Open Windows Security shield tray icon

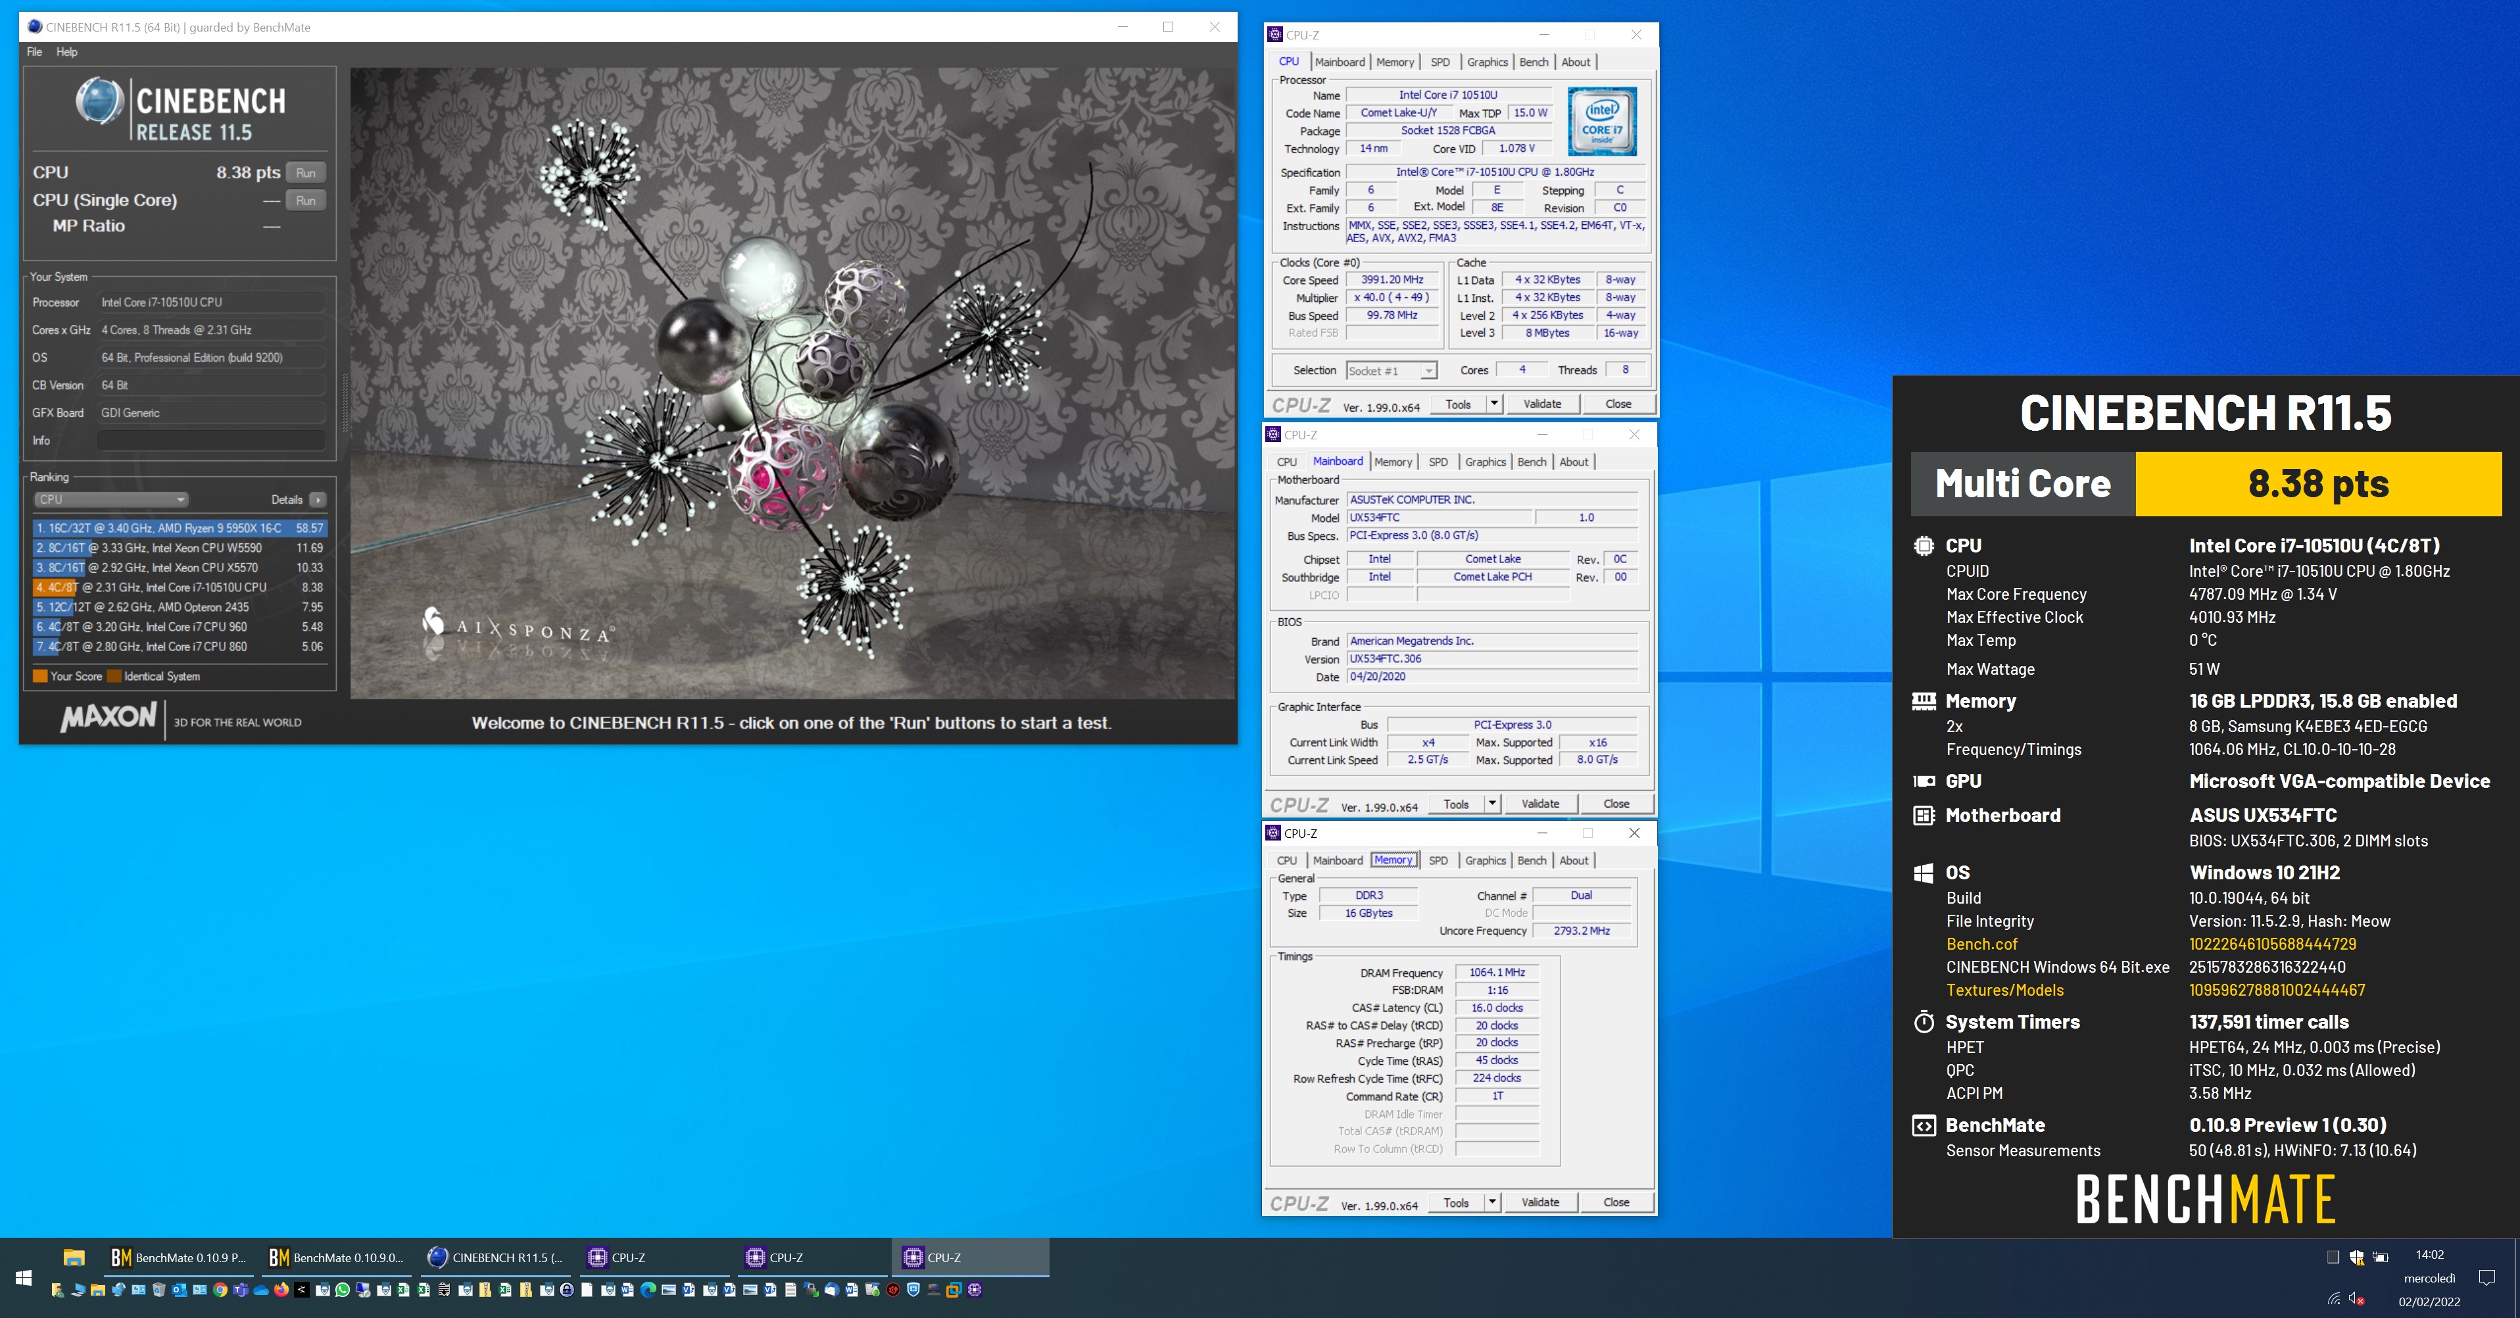click(2357, 1257)
